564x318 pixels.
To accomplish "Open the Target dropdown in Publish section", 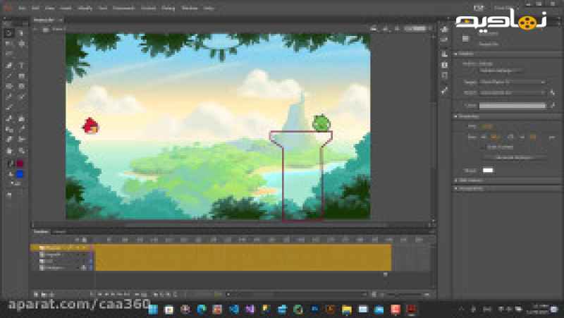I will click(x=513, y=82).
